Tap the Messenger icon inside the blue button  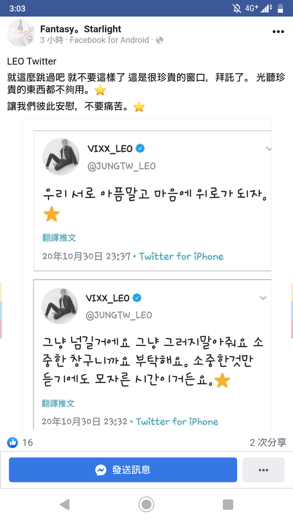point(101,470)
